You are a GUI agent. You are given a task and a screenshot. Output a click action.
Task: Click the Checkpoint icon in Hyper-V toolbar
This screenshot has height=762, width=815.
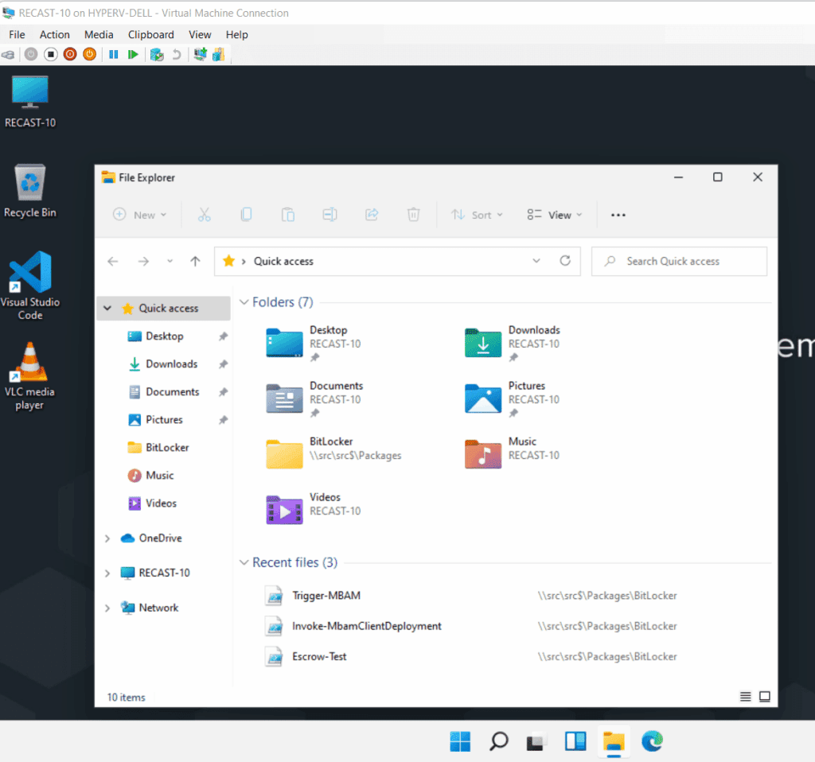(x=156, y=54)
